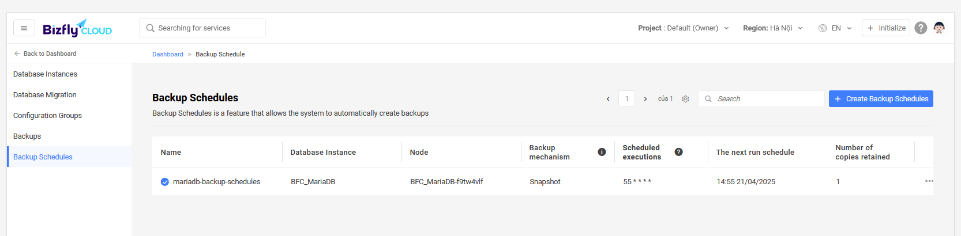Click Create Backup Schedules button

(881, 99)
